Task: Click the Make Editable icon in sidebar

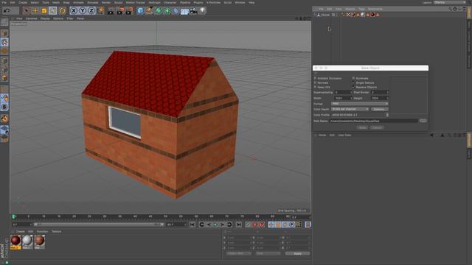Action: pos(4,21)
